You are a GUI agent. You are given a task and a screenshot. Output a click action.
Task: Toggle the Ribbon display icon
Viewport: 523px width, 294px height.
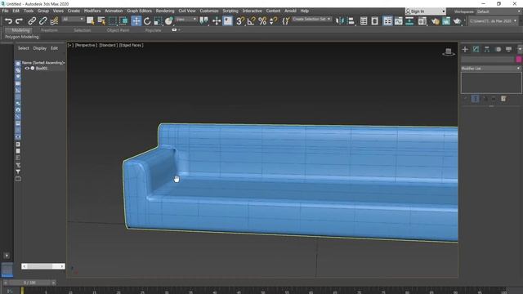(x=387, y=21)
